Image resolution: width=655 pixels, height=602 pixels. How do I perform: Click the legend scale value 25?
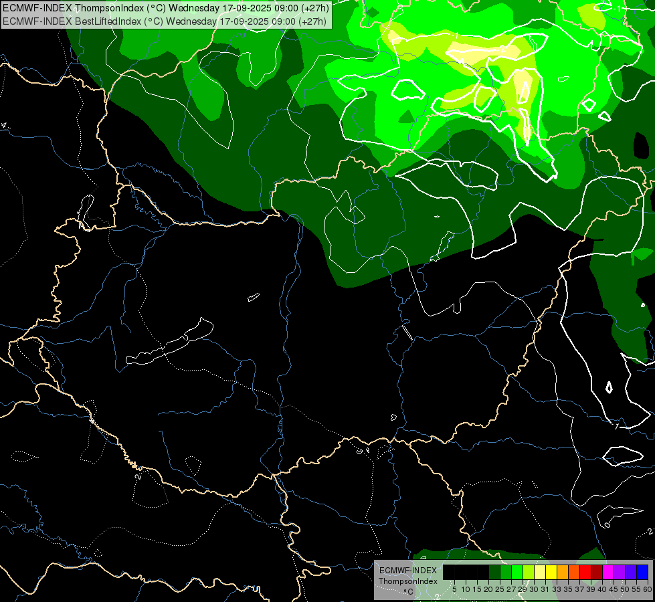[500, 589]
